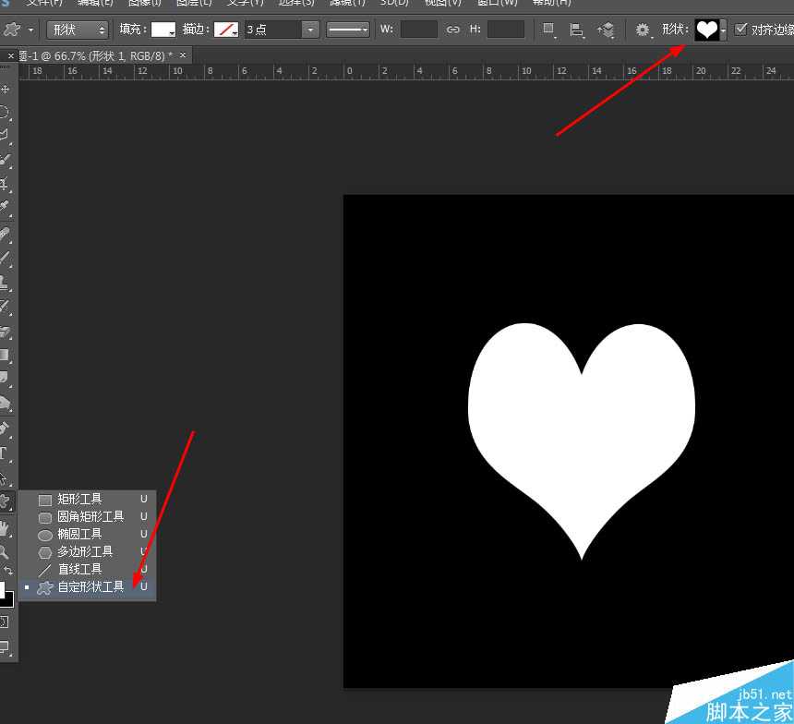Click the W width input field
Viewport: 794px width, 724px height.
(418, 30)
